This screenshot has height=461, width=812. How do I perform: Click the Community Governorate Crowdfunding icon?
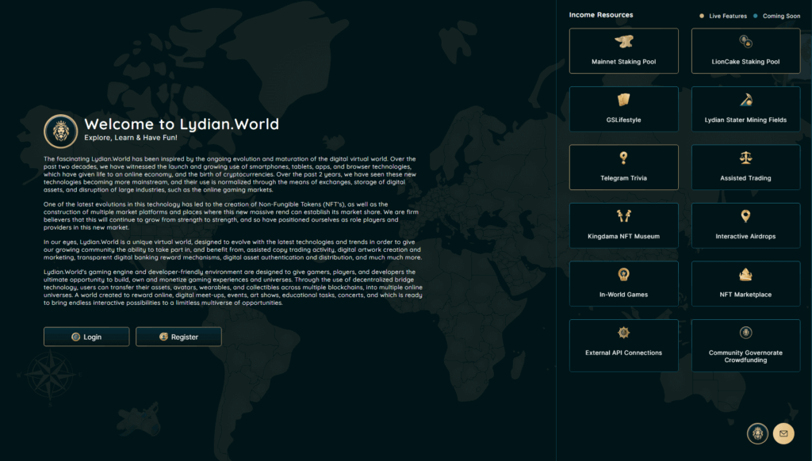(745, 333)
